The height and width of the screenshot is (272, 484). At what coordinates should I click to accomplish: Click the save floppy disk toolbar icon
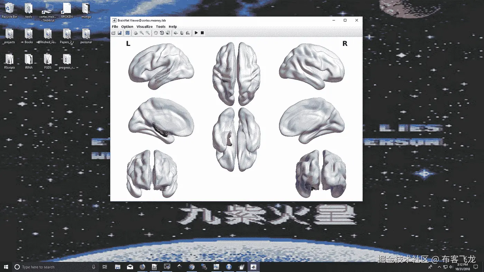120,33
